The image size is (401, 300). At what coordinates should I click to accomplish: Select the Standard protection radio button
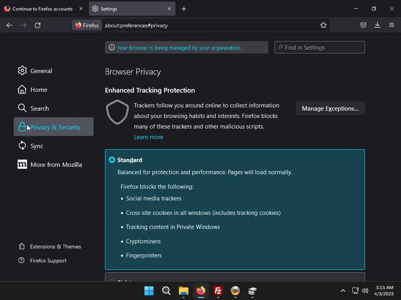click(x=112, y=160)
